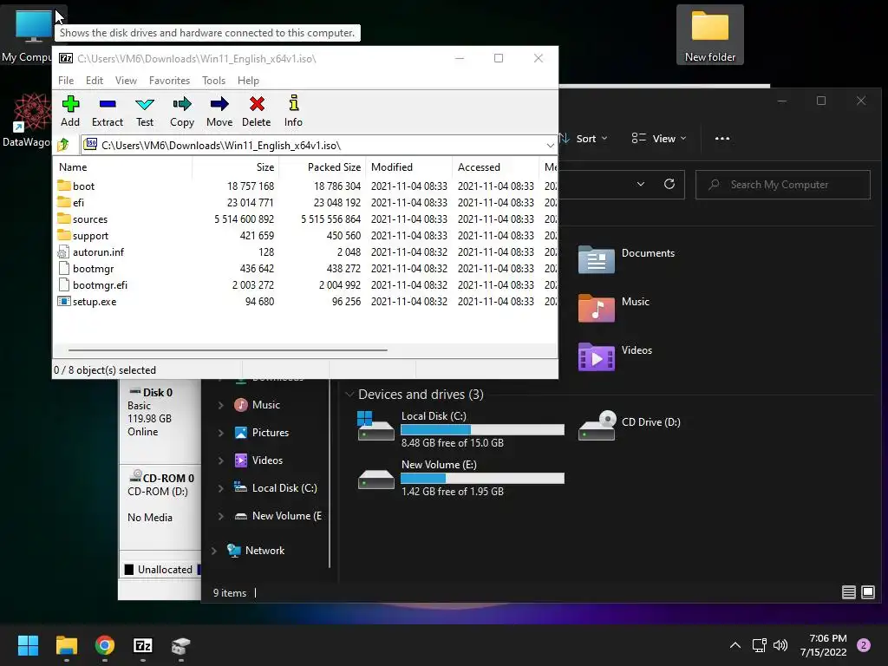Sort by Accessed column header
The height and width of the screenshot is (666, 888).
pos(495,167)
